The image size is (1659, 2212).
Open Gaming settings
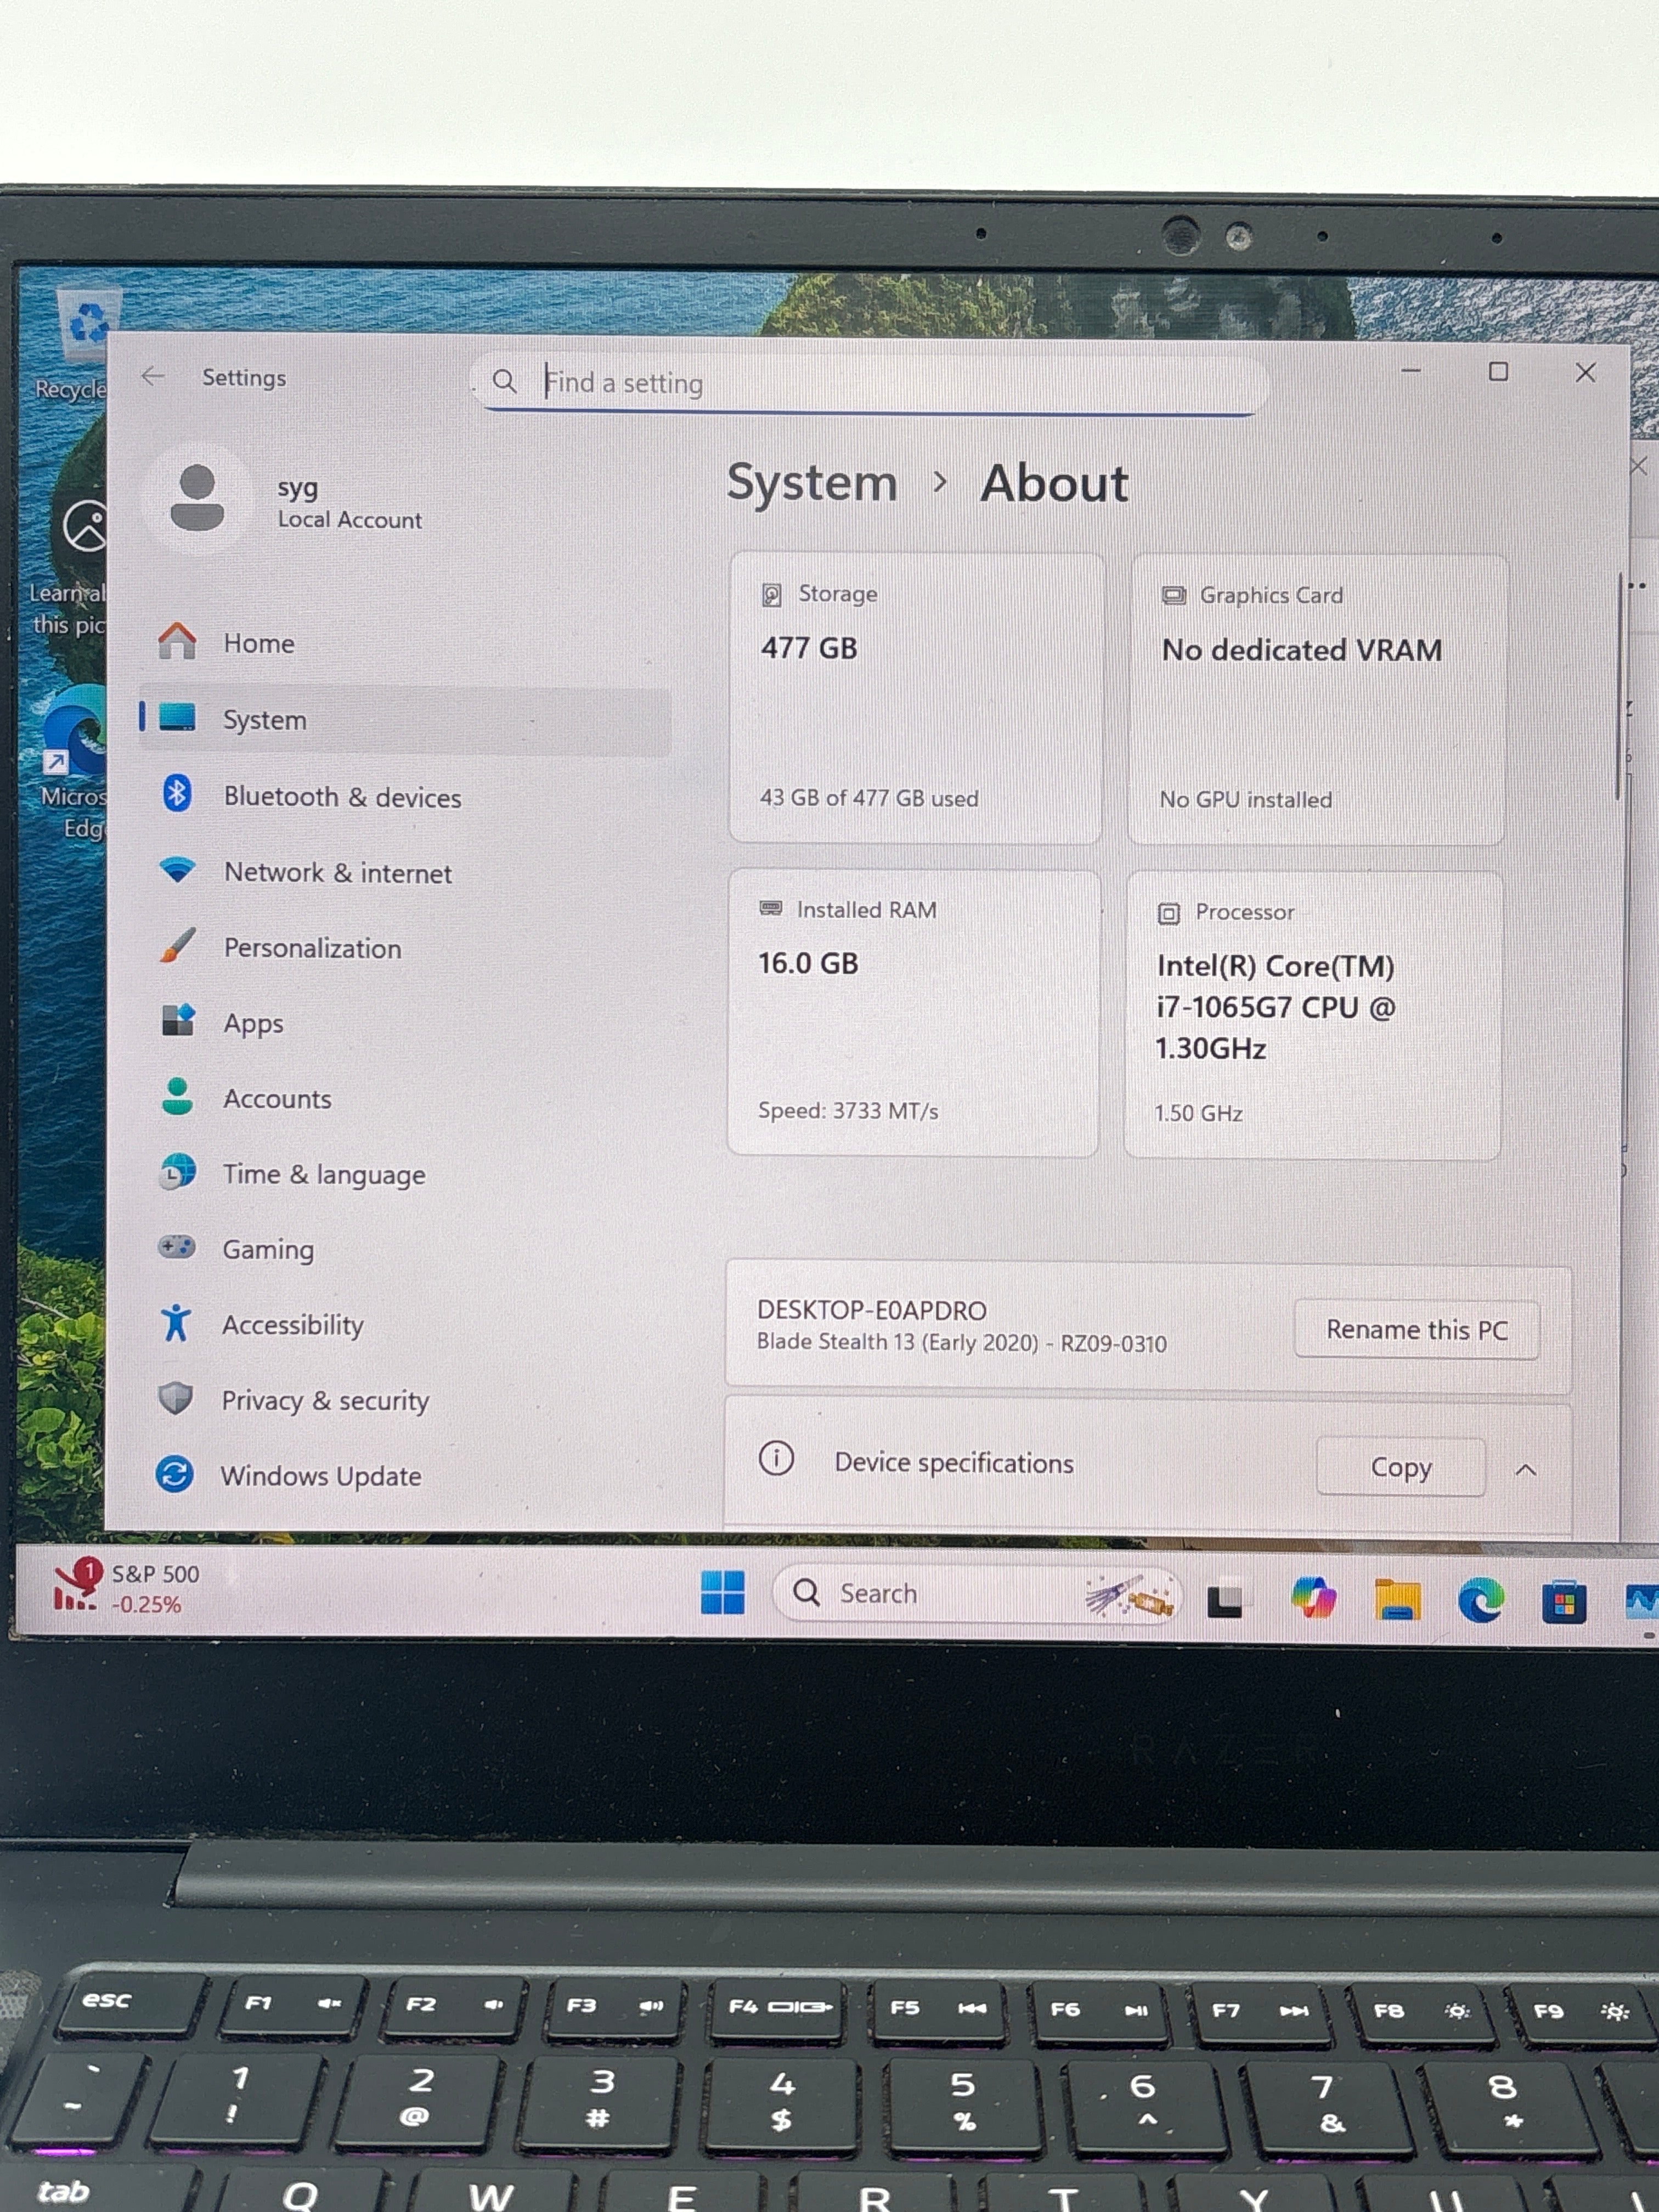(x=404, y=1249)
